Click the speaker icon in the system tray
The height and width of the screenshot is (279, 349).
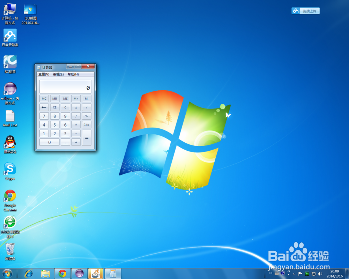[x=320, y=273]
